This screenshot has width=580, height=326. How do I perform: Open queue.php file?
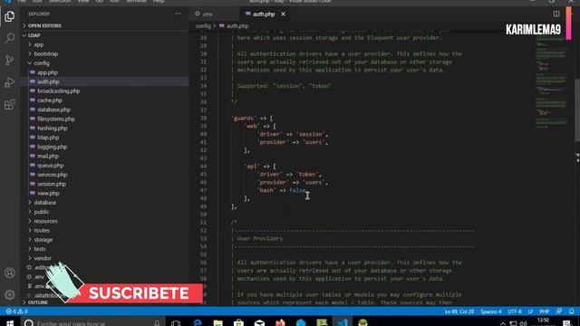[51, 165]
